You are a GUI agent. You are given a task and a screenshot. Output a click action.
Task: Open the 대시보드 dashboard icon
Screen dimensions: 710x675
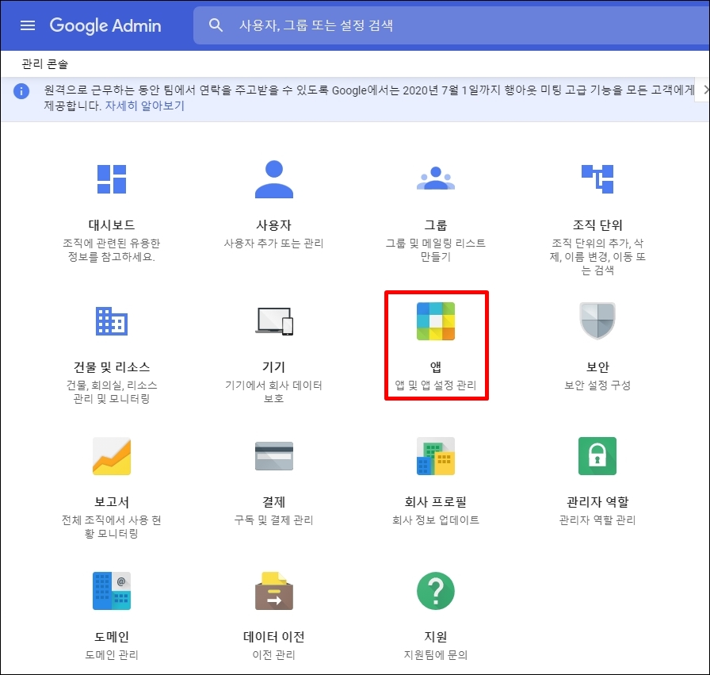click(x=112, y=179)
